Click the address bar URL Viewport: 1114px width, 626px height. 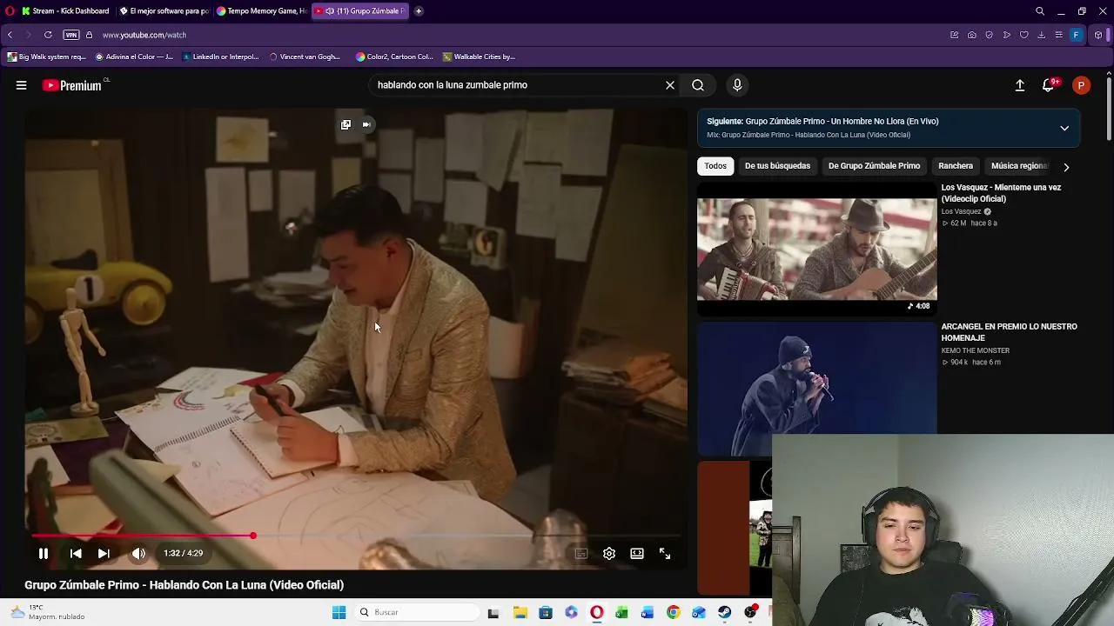click(144, 35)
